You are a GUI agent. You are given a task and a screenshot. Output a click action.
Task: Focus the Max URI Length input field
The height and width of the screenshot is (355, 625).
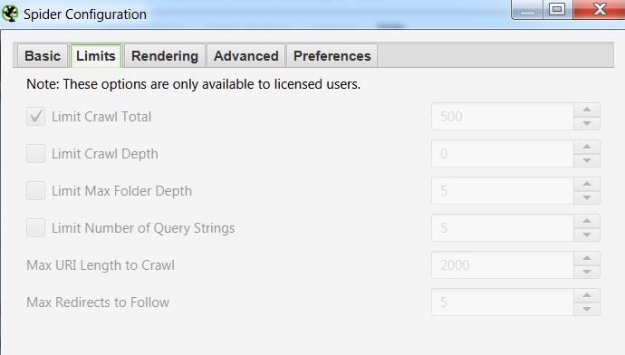(503, 265)
